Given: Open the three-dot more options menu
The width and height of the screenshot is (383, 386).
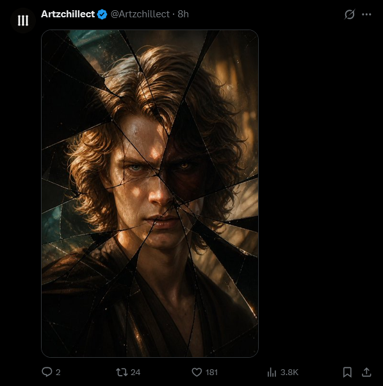Looking at the screenshot, I should (x=366, y=14).
